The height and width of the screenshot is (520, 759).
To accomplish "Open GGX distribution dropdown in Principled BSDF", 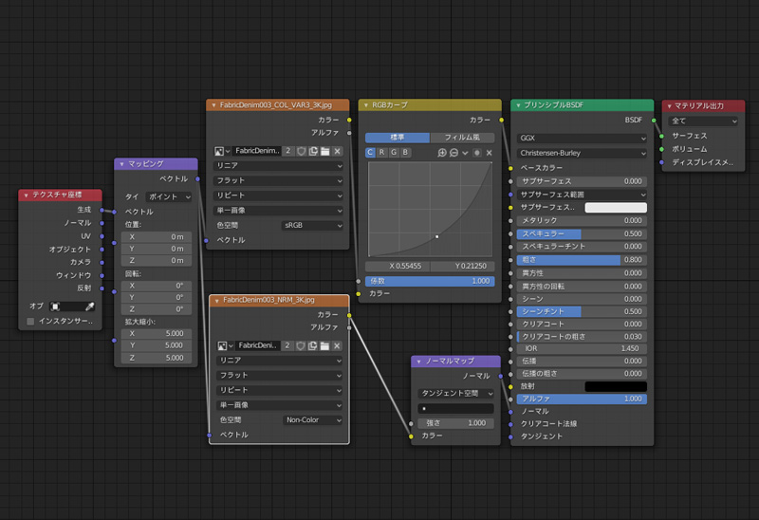I will 581,138.
